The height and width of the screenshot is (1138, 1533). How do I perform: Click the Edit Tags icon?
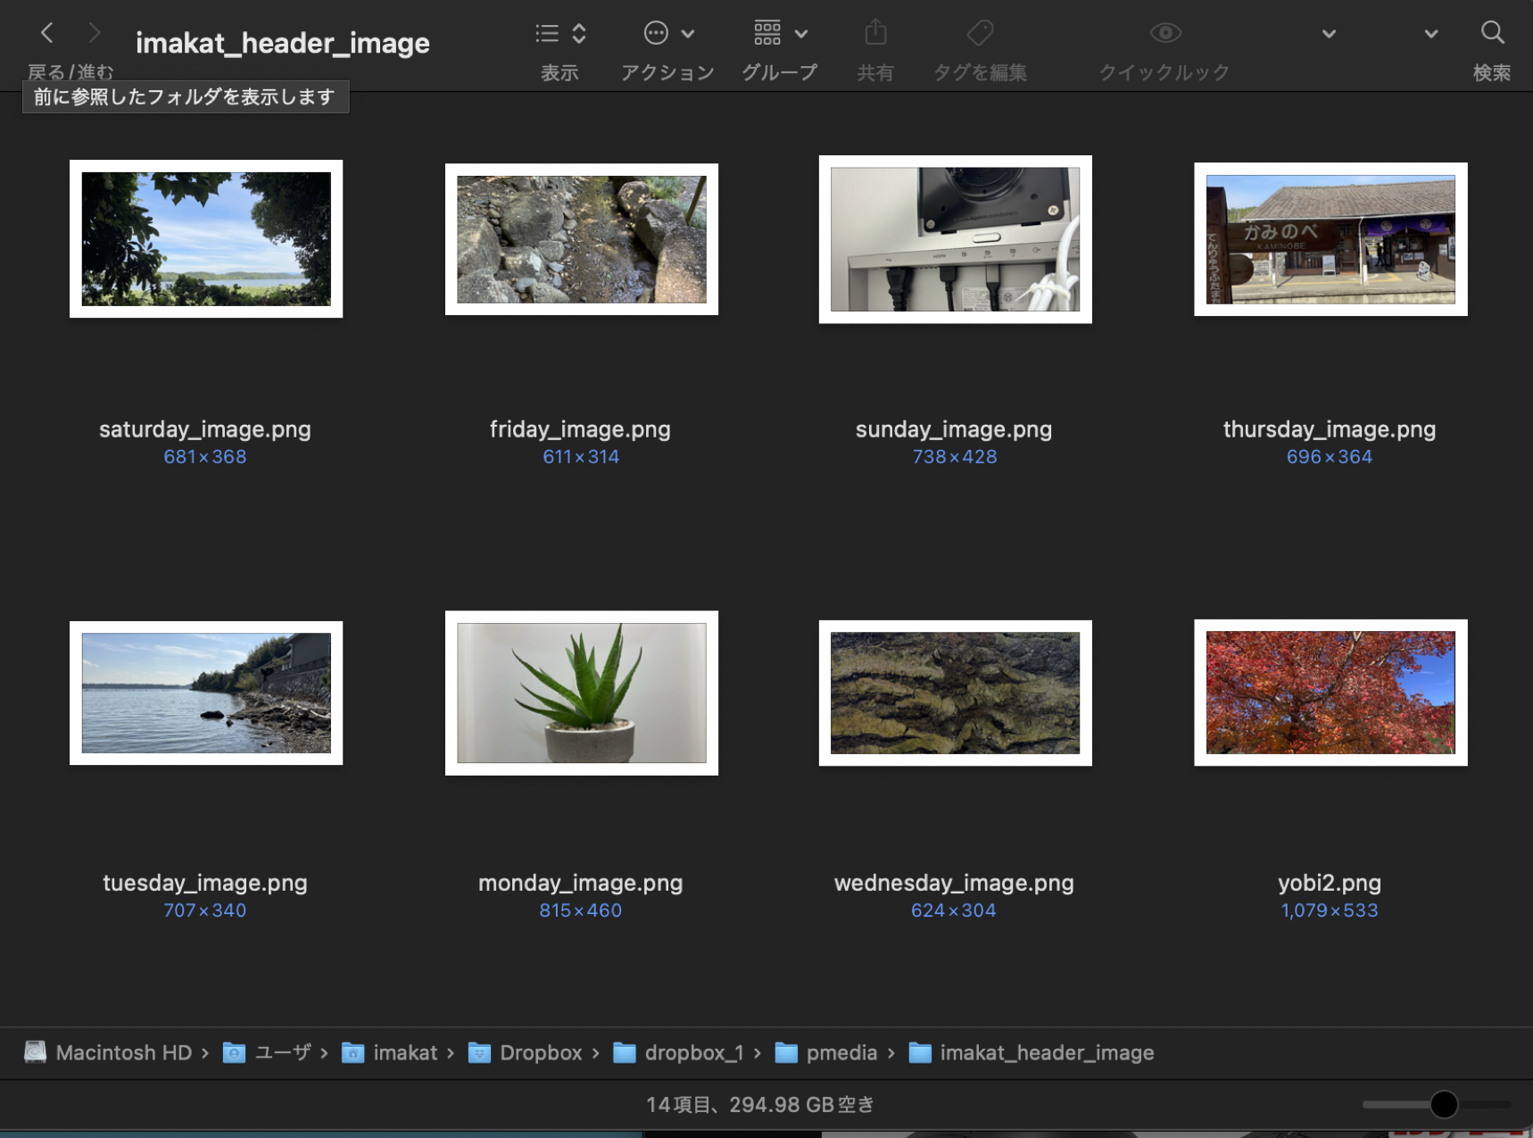[980, 34]
